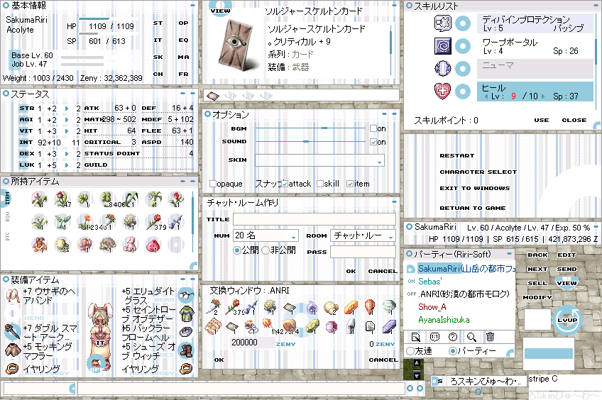602x400 pixels.
Task: Adjust the SOUND volume slider
Action: point(306,142)
